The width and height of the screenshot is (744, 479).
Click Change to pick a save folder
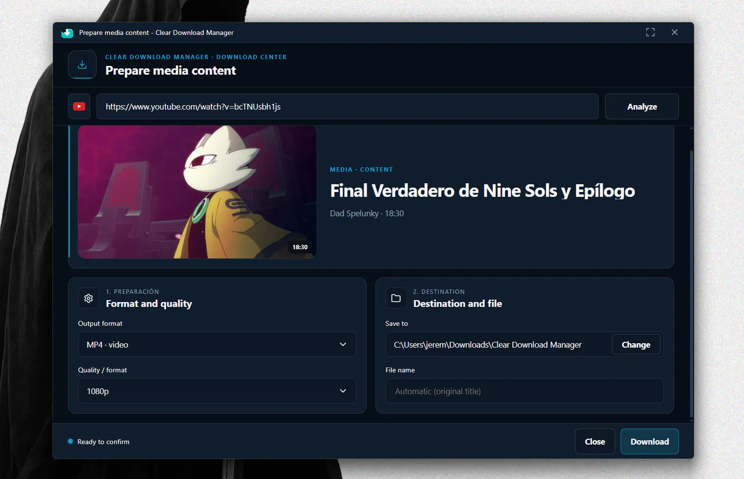pyautogui.click(x=636, y=345)
